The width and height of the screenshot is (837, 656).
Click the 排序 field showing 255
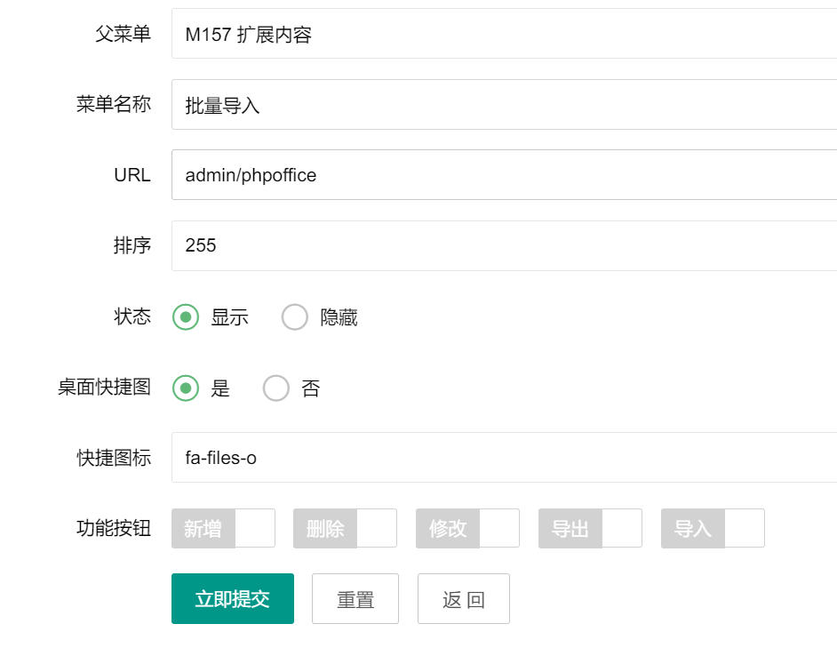(x=503, y=245)
